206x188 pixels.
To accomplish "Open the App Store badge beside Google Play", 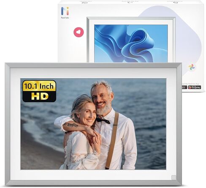I will [x=184, y=87].
